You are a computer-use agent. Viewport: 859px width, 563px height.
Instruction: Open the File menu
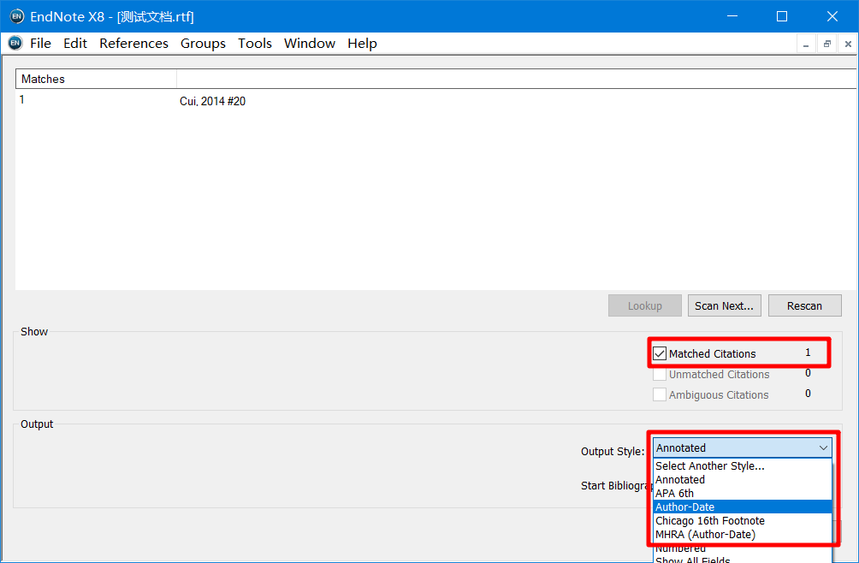click(40, 44)
